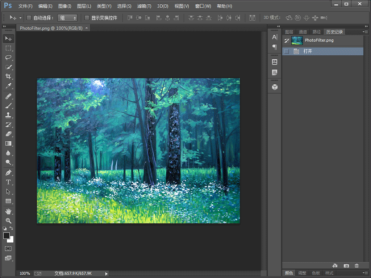This screenshot has height=278, width=371.
Task: Open the Paragraph panel icon
Action: [x=275, y=47]
